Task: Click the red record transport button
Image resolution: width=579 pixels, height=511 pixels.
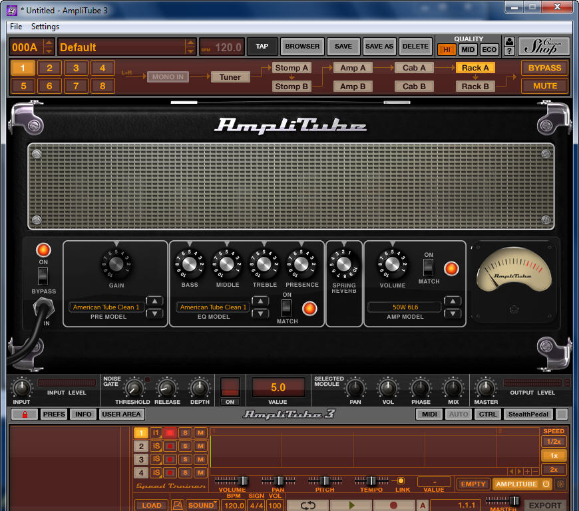Action: 393,505
